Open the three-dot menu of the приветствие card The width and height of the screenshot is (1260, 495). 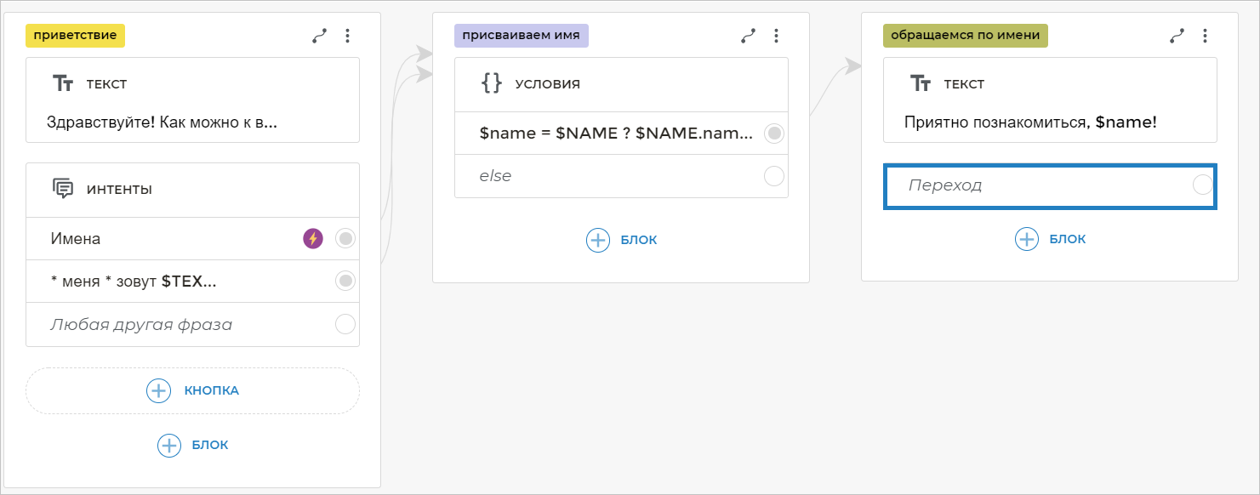tap(347, 36)
